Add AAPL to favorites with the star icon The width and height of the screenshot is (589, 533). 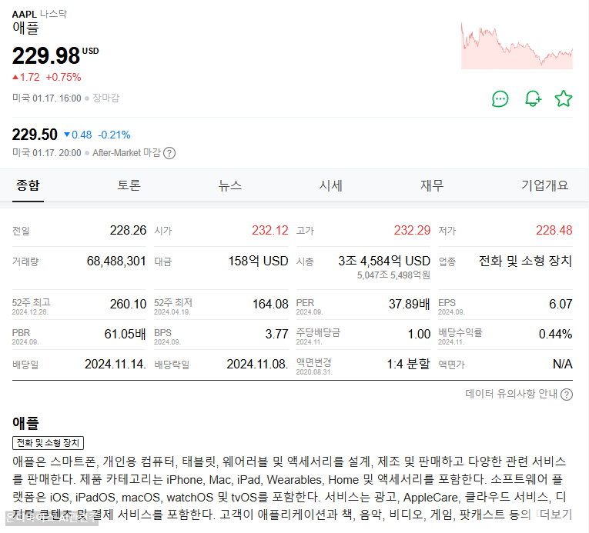pos(564,98)
